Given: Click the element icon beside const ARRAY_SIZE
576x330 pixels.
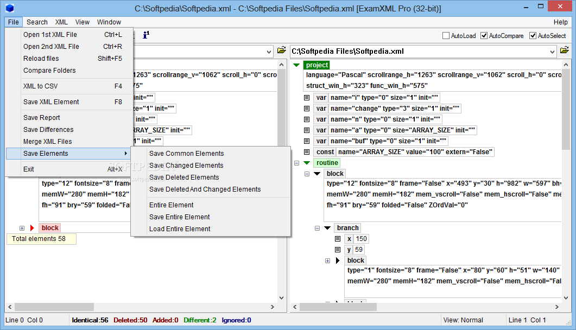Looking at the screenshot, I should tap(307, 152).
